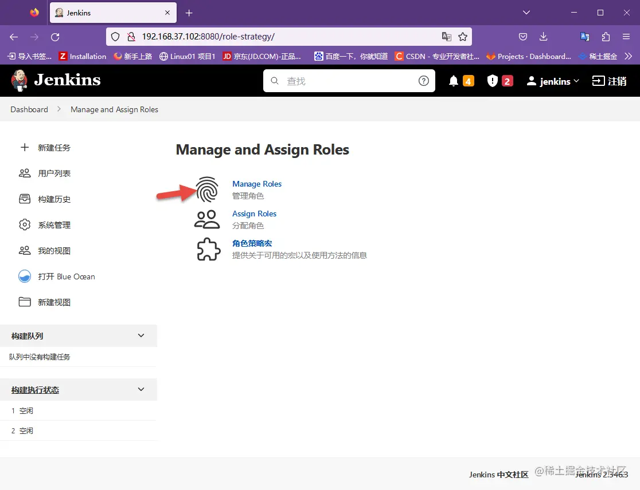Click the plus icon next to 新建任务
This screenshot has height=490, width=640.
(25, 147)
